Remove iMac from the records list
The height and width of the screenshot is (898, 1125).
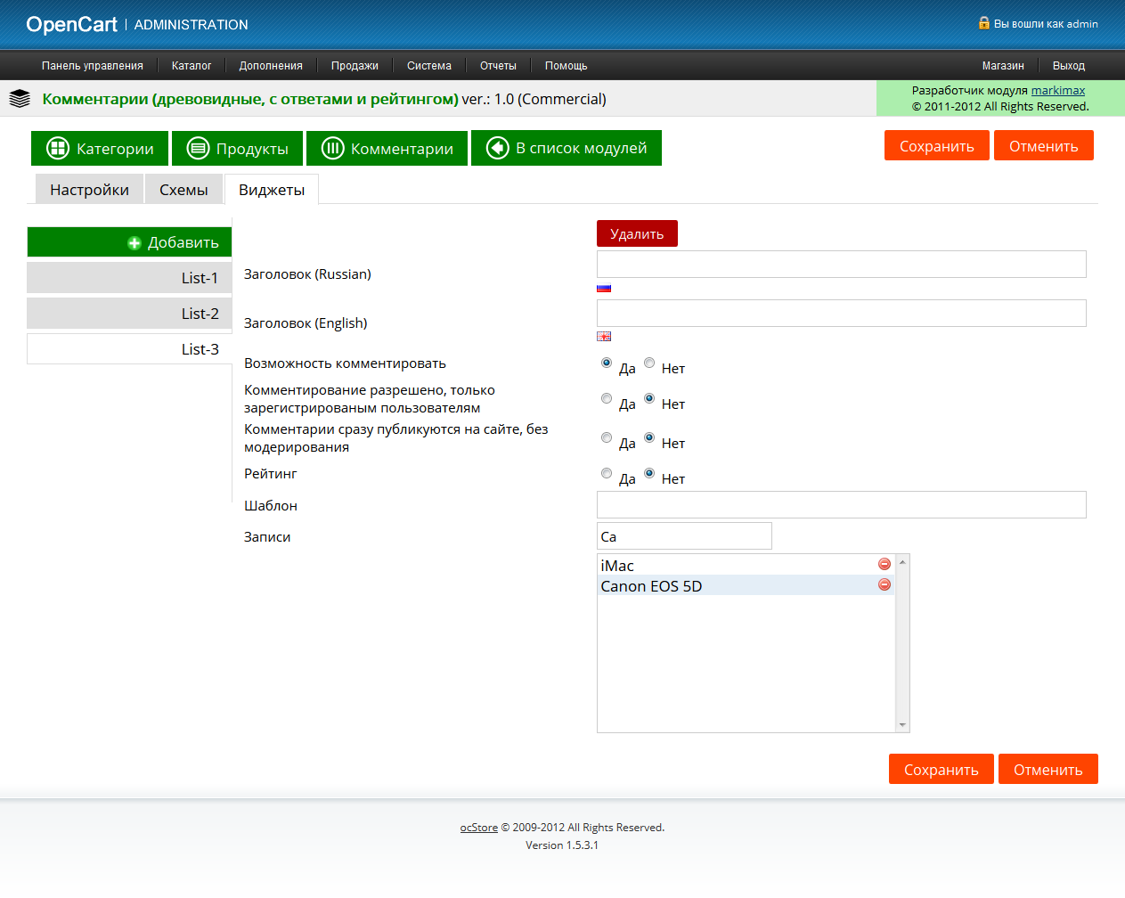(885, 564)
